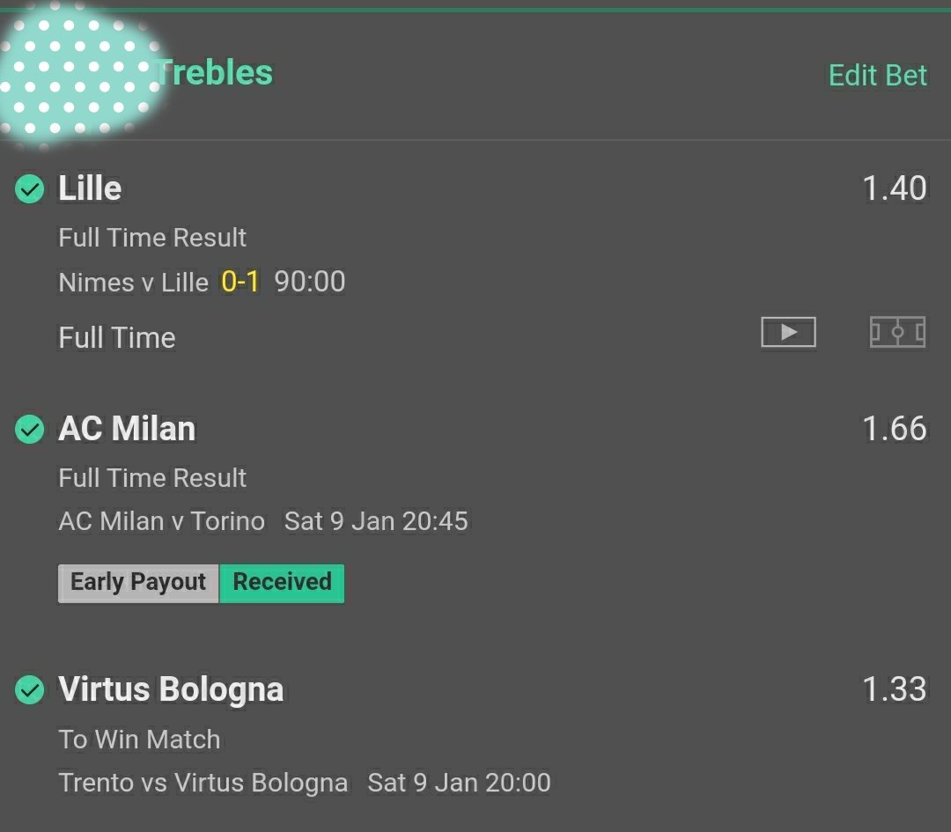Tap yellow 0-1 live score
Image resolution: width=951 pixels, height=832 pixels.
pos(240,282)
